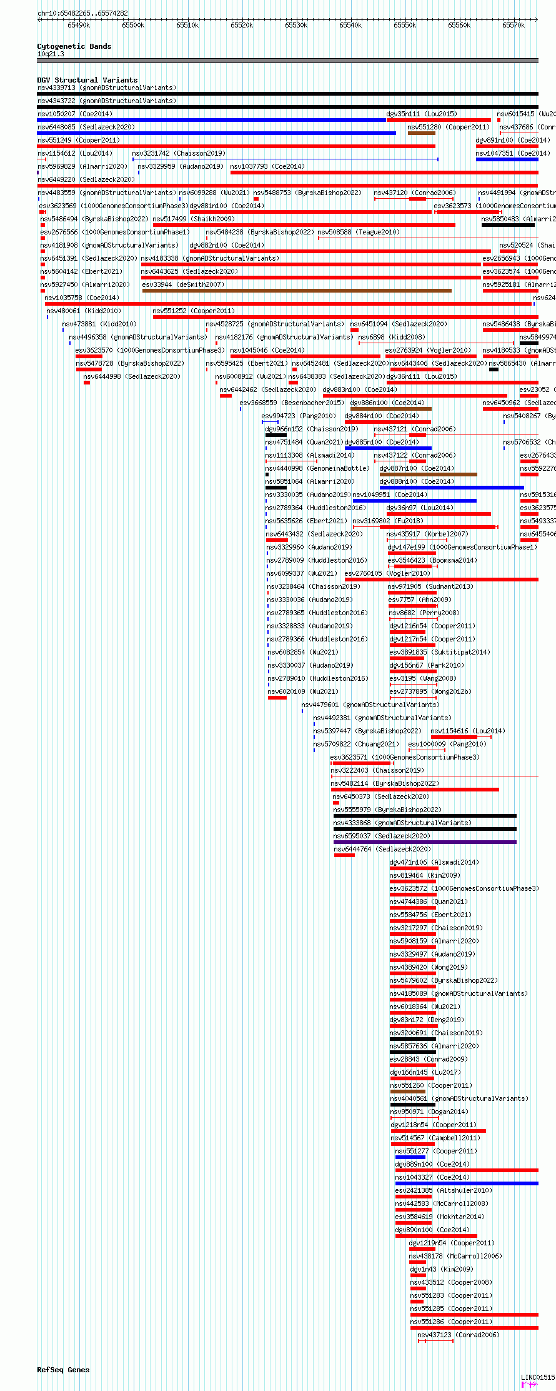Click nsv473881 (Kidd2010) variant

pyautogui.click(x=99, y=324)
